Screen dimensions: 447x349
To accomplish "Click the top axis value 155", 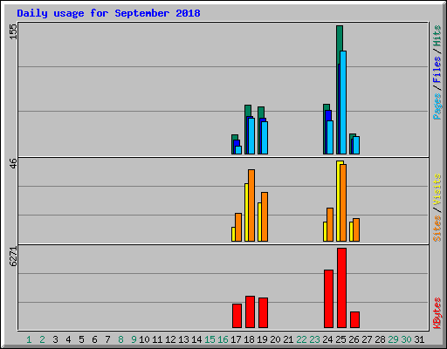I will [14, 31].
